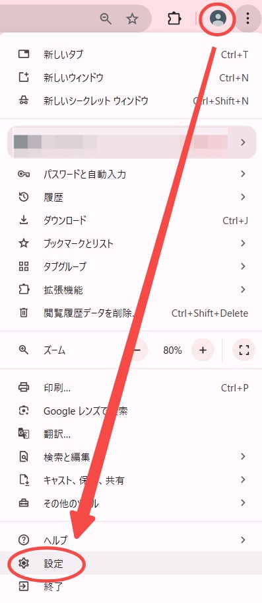Open the Extensions puzzle icon in toolbar

tap(174, 19)
